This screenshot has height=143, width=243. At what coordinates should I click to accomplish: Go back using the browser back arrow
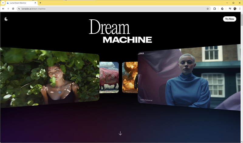pyautogui.click(x=3, y=9)
